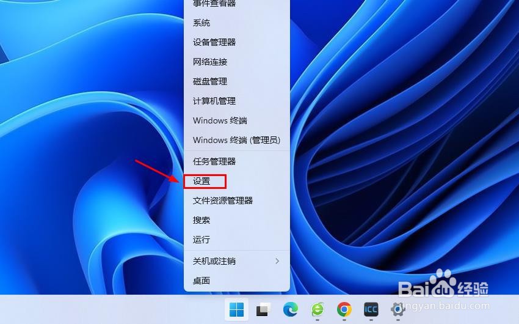The width and height of the screenshot is (519, 324).
Task: Open 设备管理器 from the menu
Action: point(237,42)
